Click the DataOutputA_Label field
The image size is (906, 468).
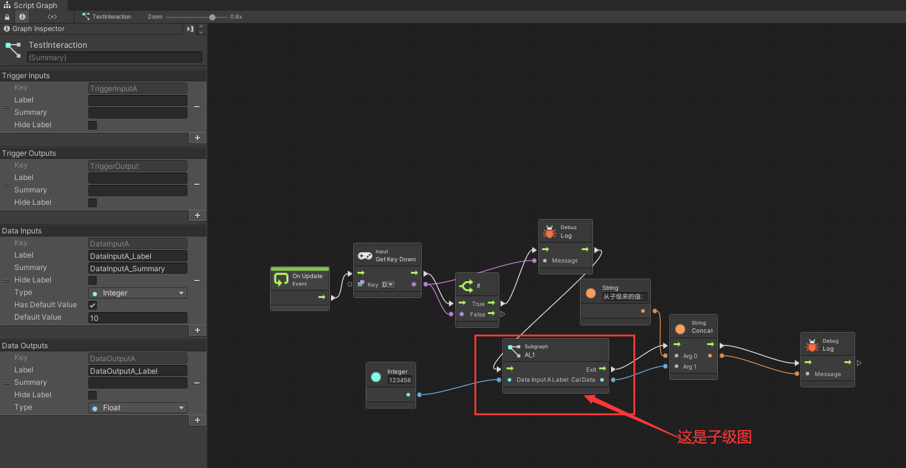point(137,371)
